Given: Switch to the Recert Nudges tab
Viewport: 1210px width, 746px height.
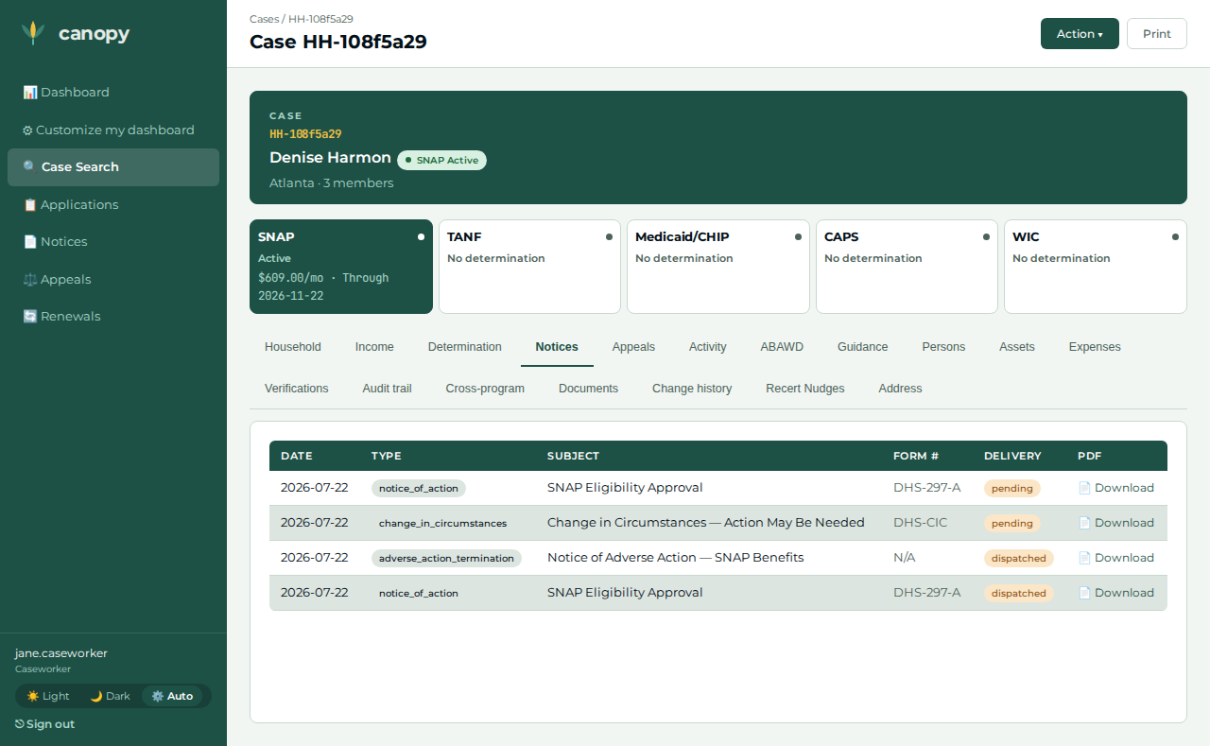Looking at the screenshot, I should point(805,389).
